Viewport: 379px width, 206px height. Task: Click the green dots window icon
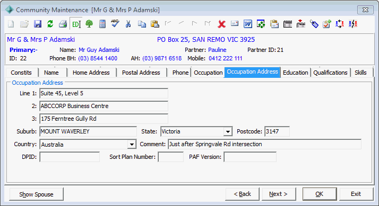pyautogui.click(x=261, y=24)
